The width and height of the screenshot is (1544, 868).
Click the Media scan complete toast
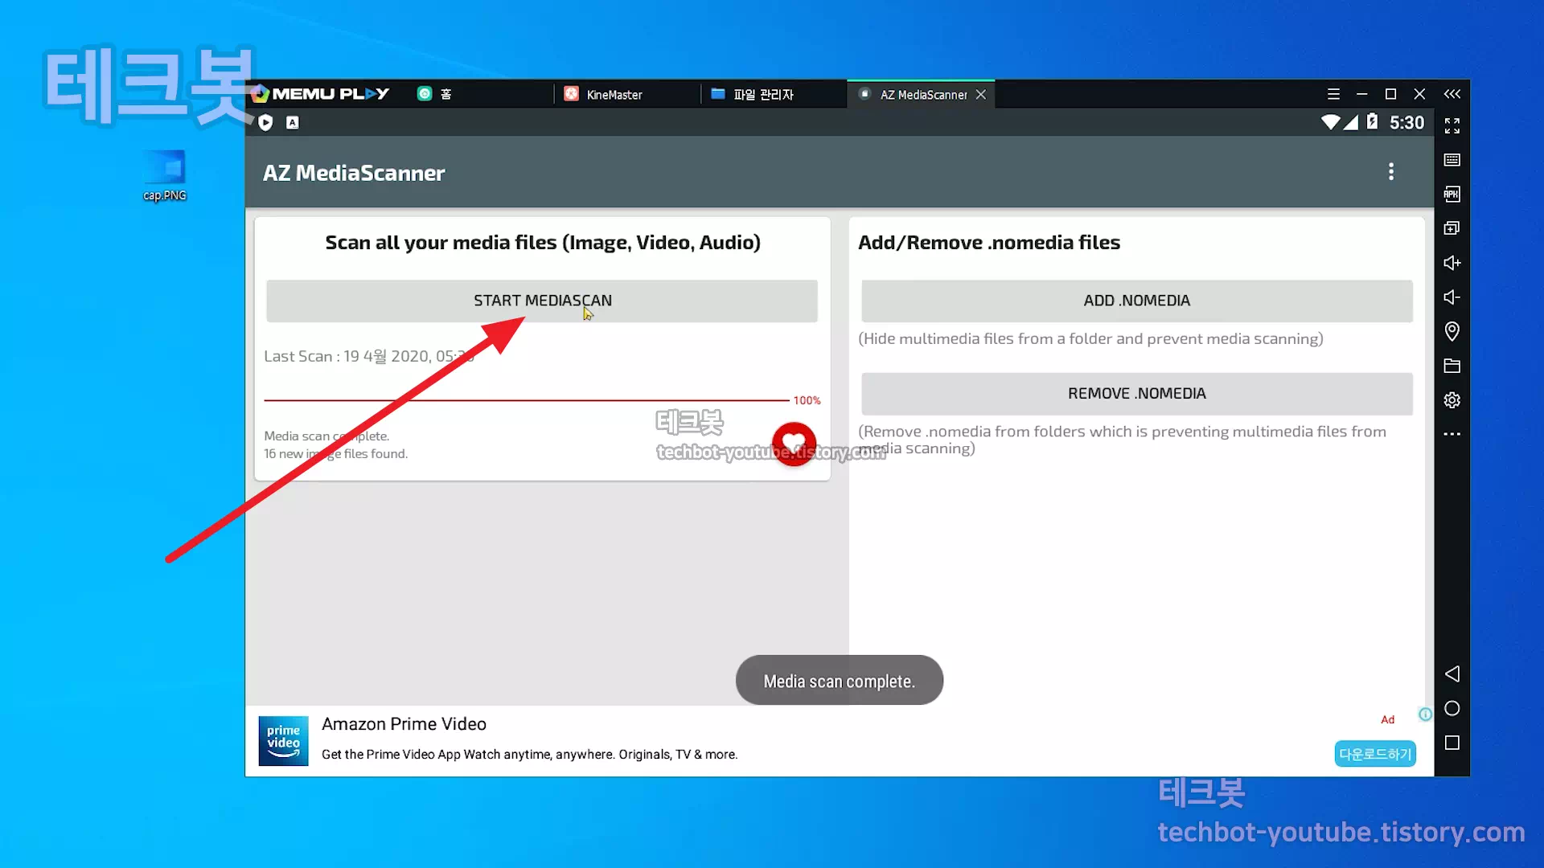tap(839, 681)
